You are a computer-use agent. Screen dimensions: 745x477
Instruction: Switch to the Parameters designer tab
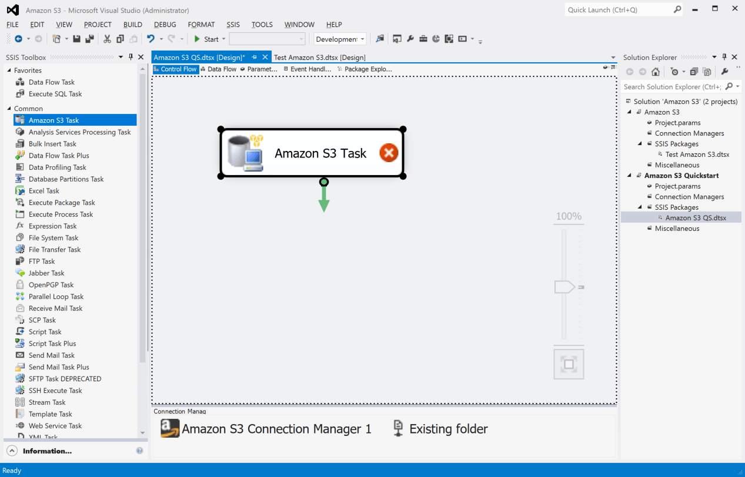pyautogui.click(x=258, y=69)
